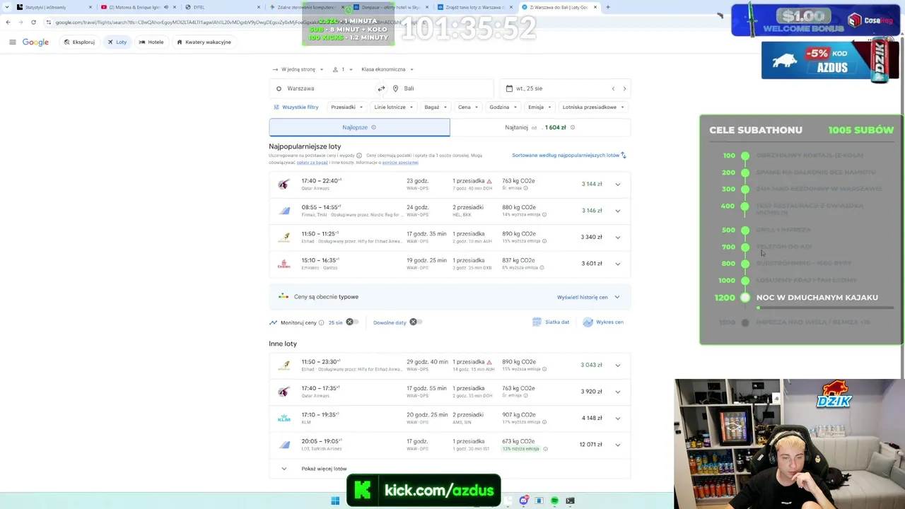Open the Przesiadki filter dropdown
This screenshot has width=905, height=509.
click(x=346, y=107)
